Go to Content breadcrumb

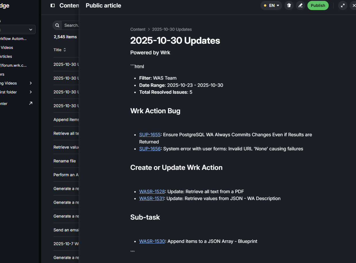tap(138, 29)
